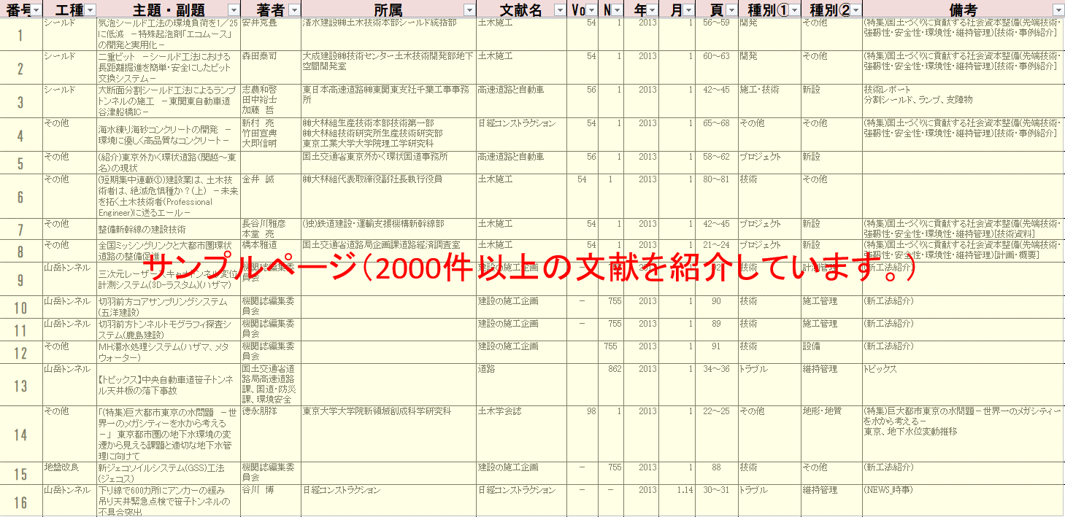Open the 年 column filter dropdown
This screenshot has width=1065, height=517.
pos(652,9)
